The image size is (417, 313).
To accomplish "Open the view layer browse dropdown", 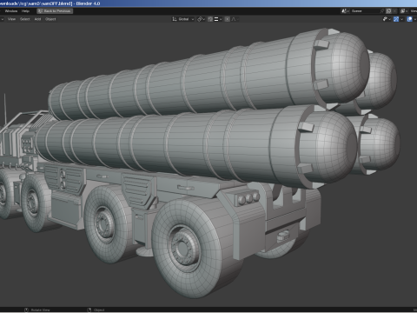I will pyautogui.click(x=404, y=11).
